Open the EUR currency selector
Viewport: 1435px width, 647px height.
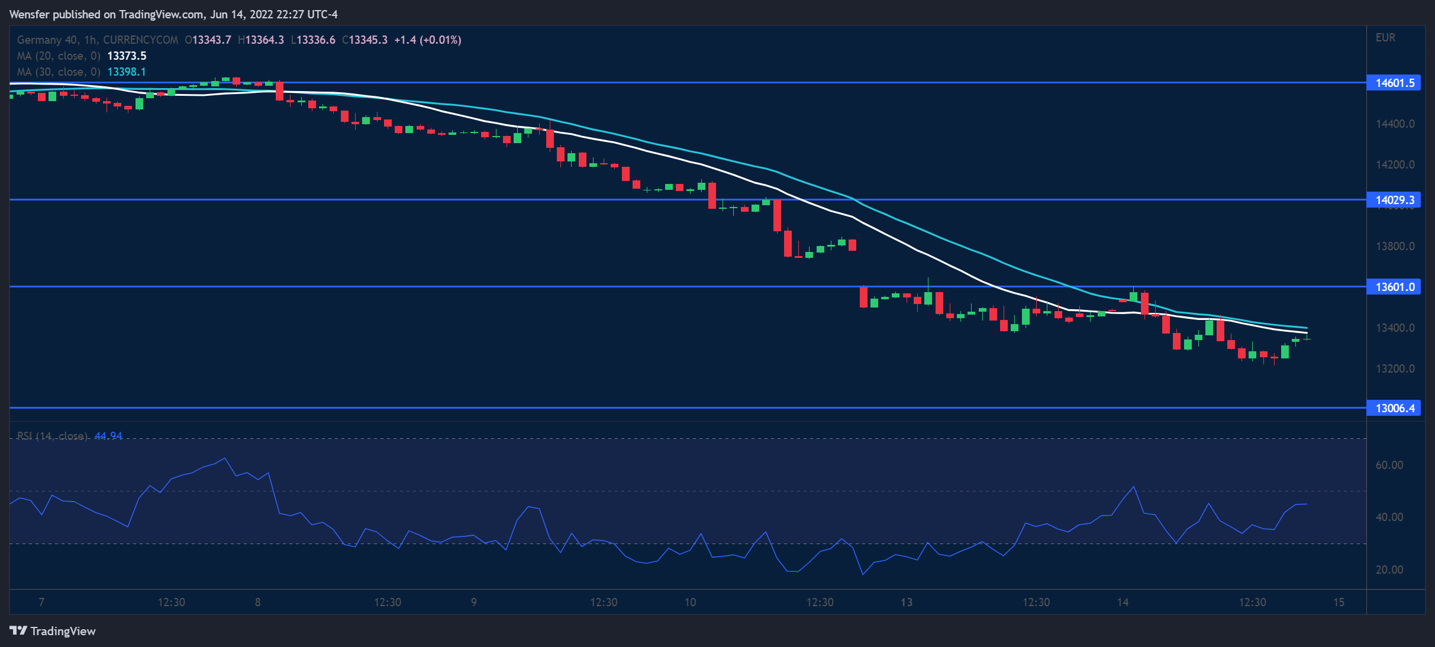[x=1385, y=37]
